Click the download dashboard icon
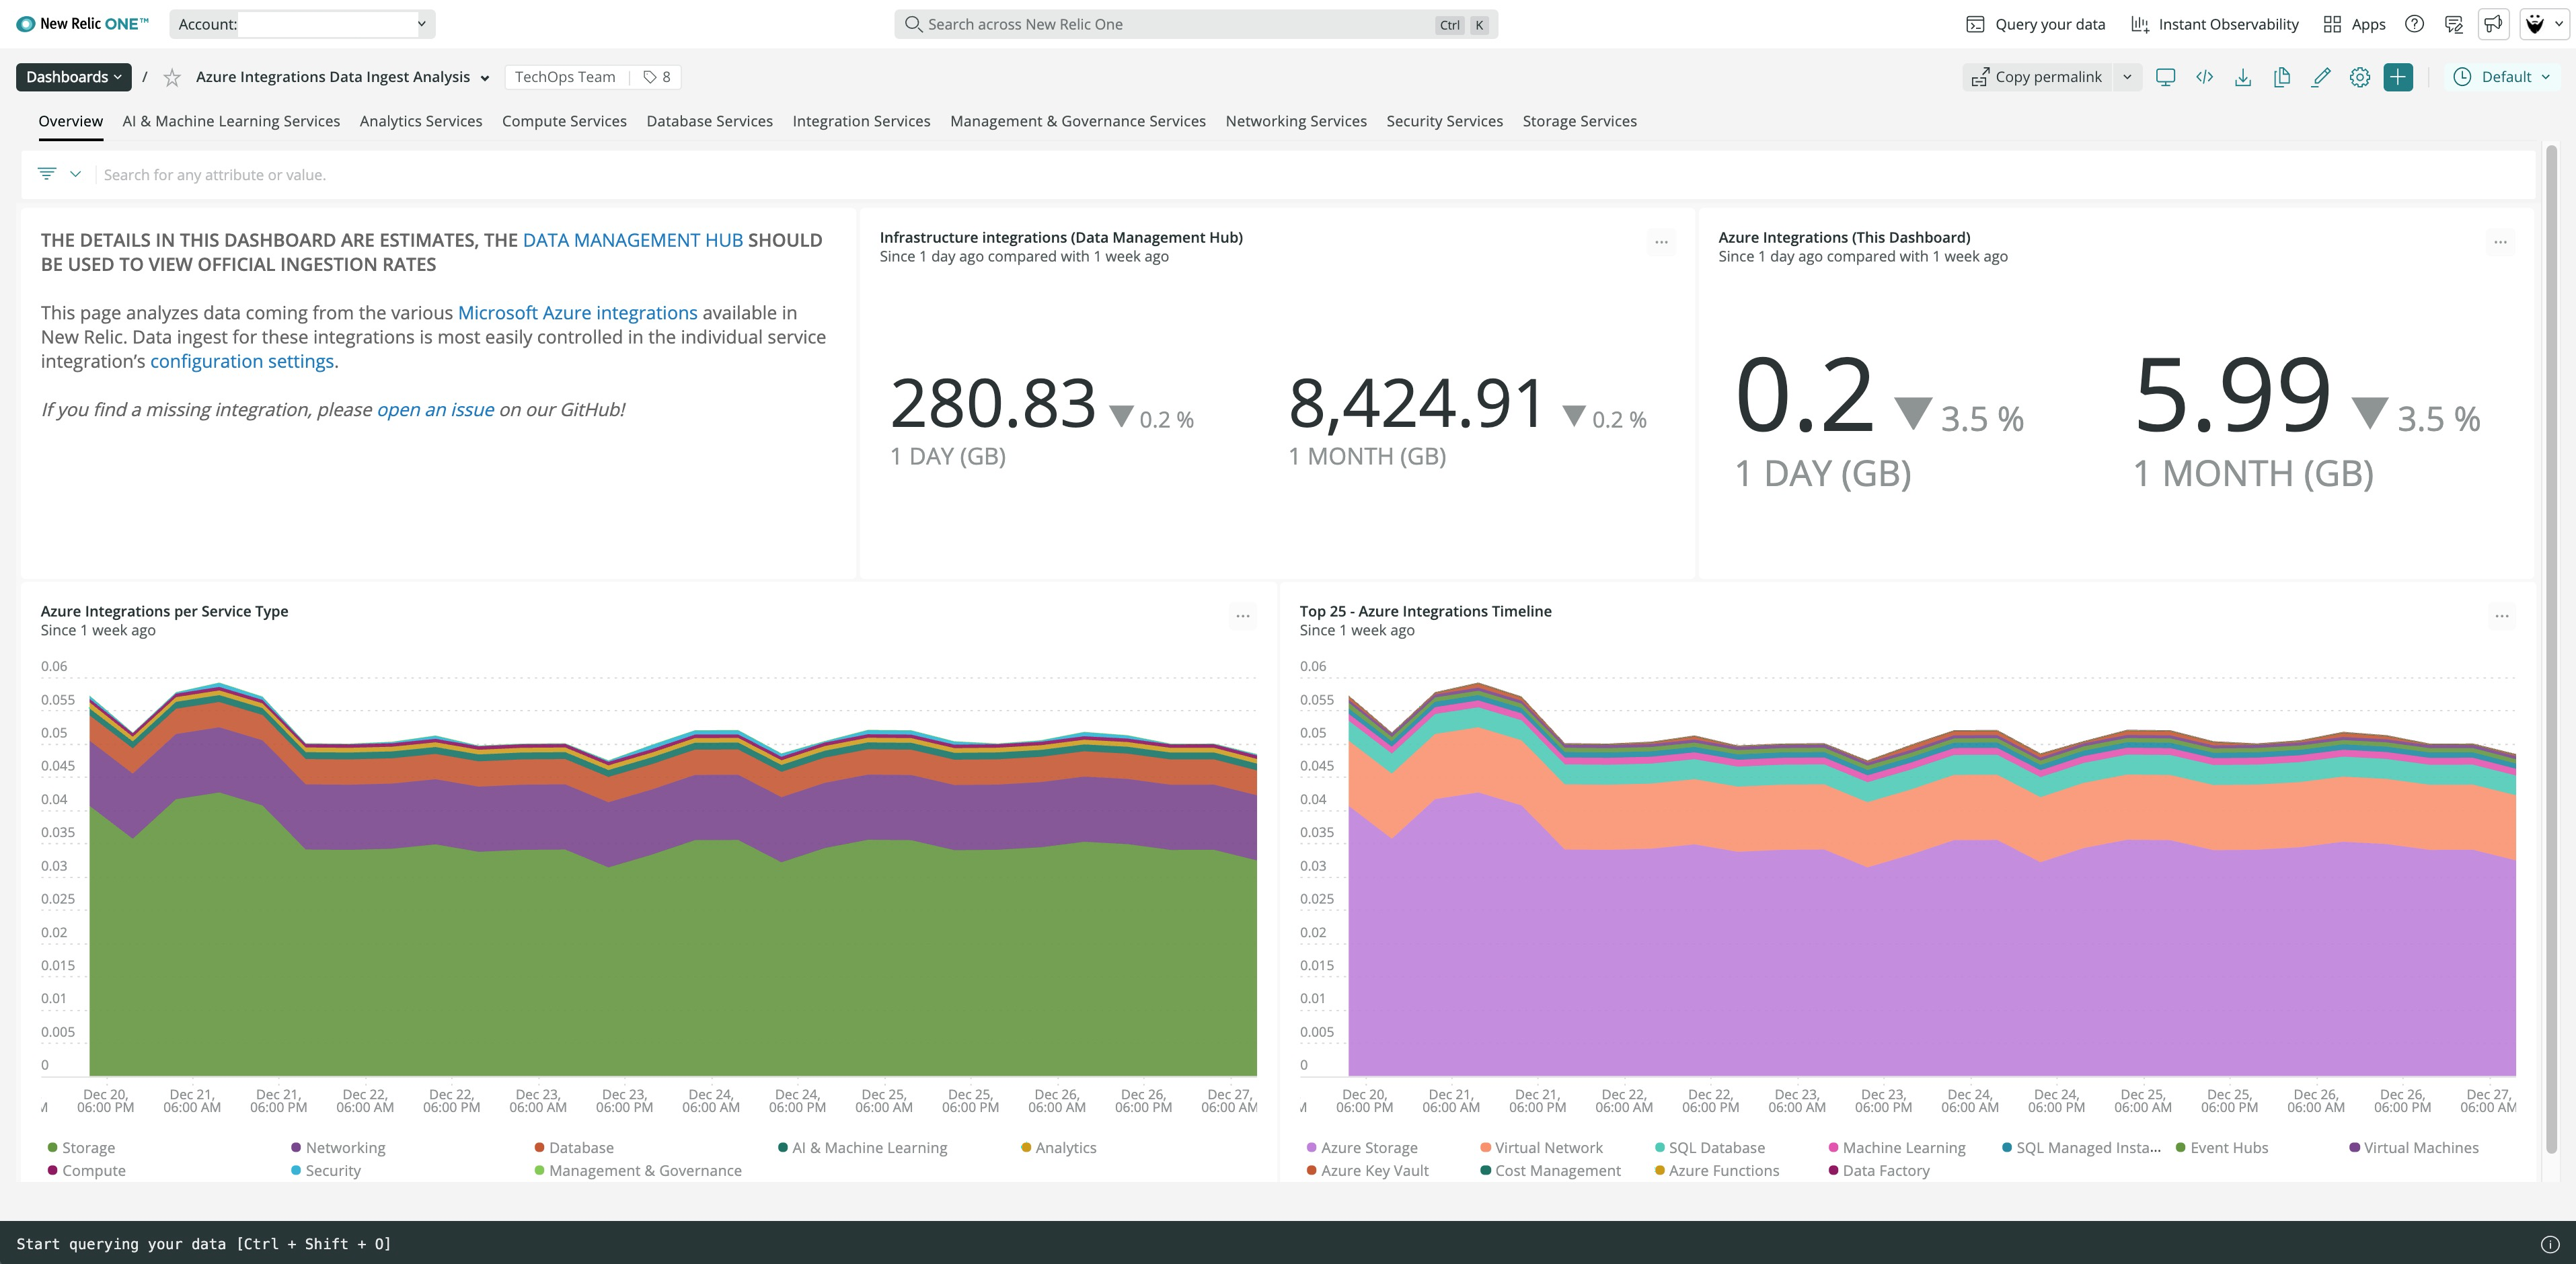This screenshot has height=1264, width=2576. (2243, 77)
